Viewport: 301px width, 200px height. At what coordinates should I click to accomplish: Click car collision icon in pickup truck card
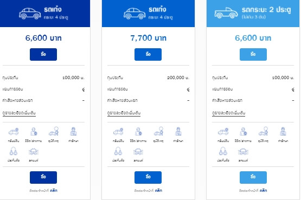click(243, 152)
